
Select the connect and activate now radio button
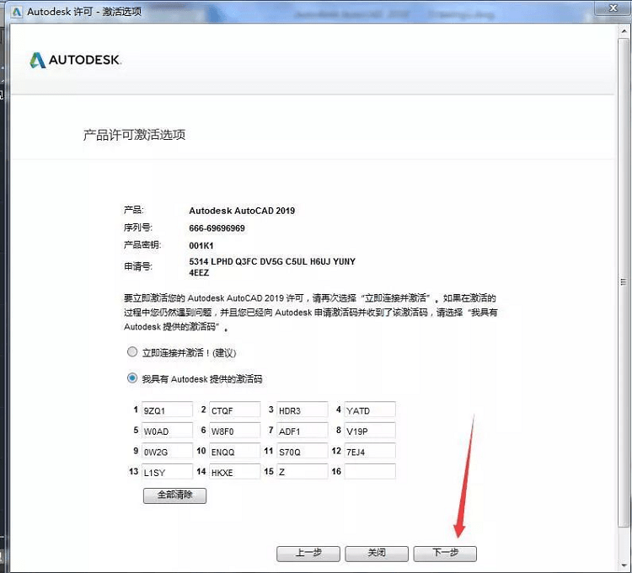[x=132, y=351]
